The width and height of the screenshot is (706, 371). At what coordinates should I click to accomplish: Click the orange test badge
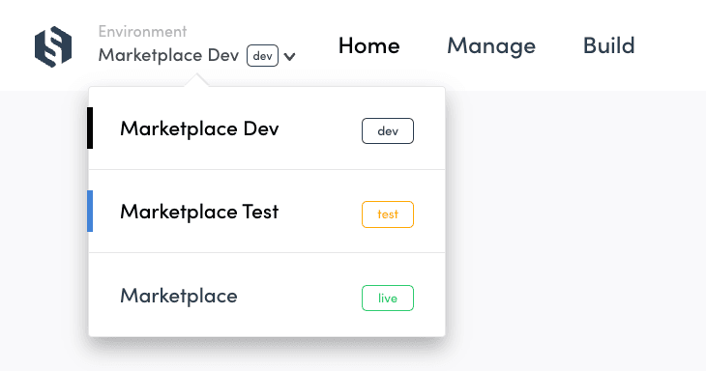[x=388, y=214]
